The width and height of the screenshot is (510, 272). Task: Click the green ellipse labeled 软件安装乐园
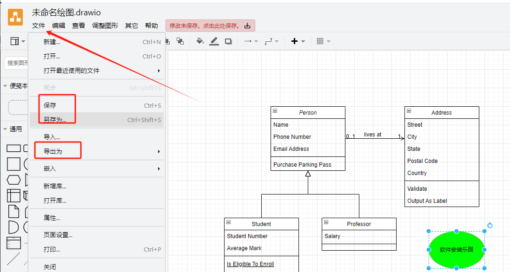456,250
